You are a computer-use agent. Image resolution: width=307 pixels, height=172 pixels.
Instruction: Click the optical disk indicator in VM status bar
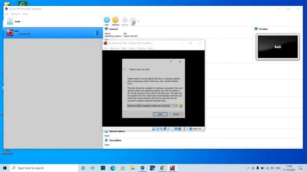pos(157,129)
